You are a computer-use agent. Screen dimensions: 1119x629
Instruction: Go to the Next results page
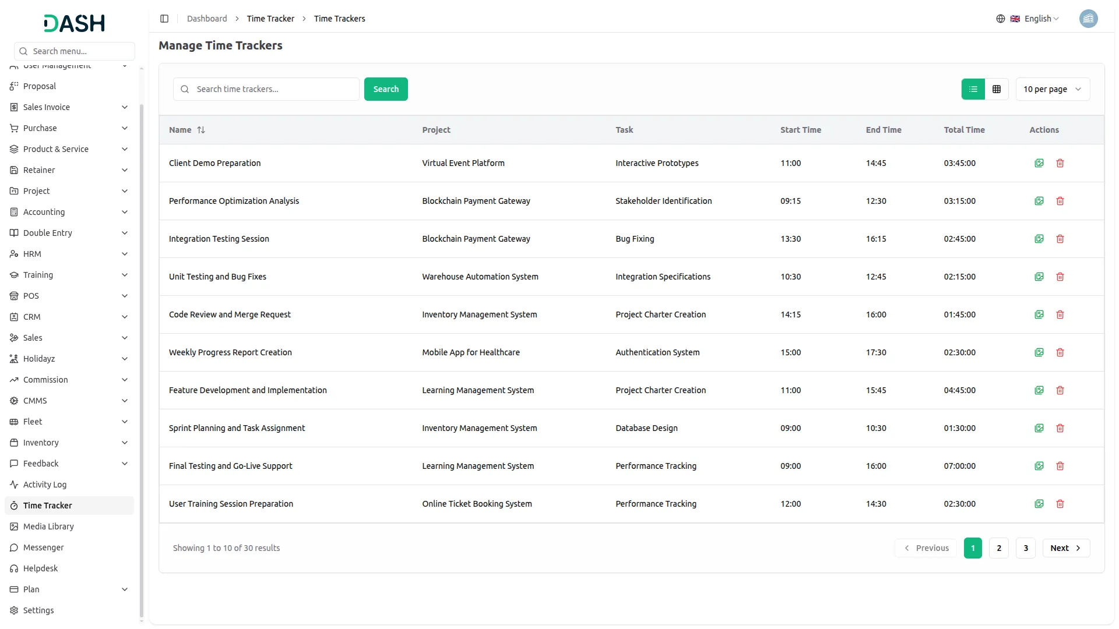(x=1065, y=548)
